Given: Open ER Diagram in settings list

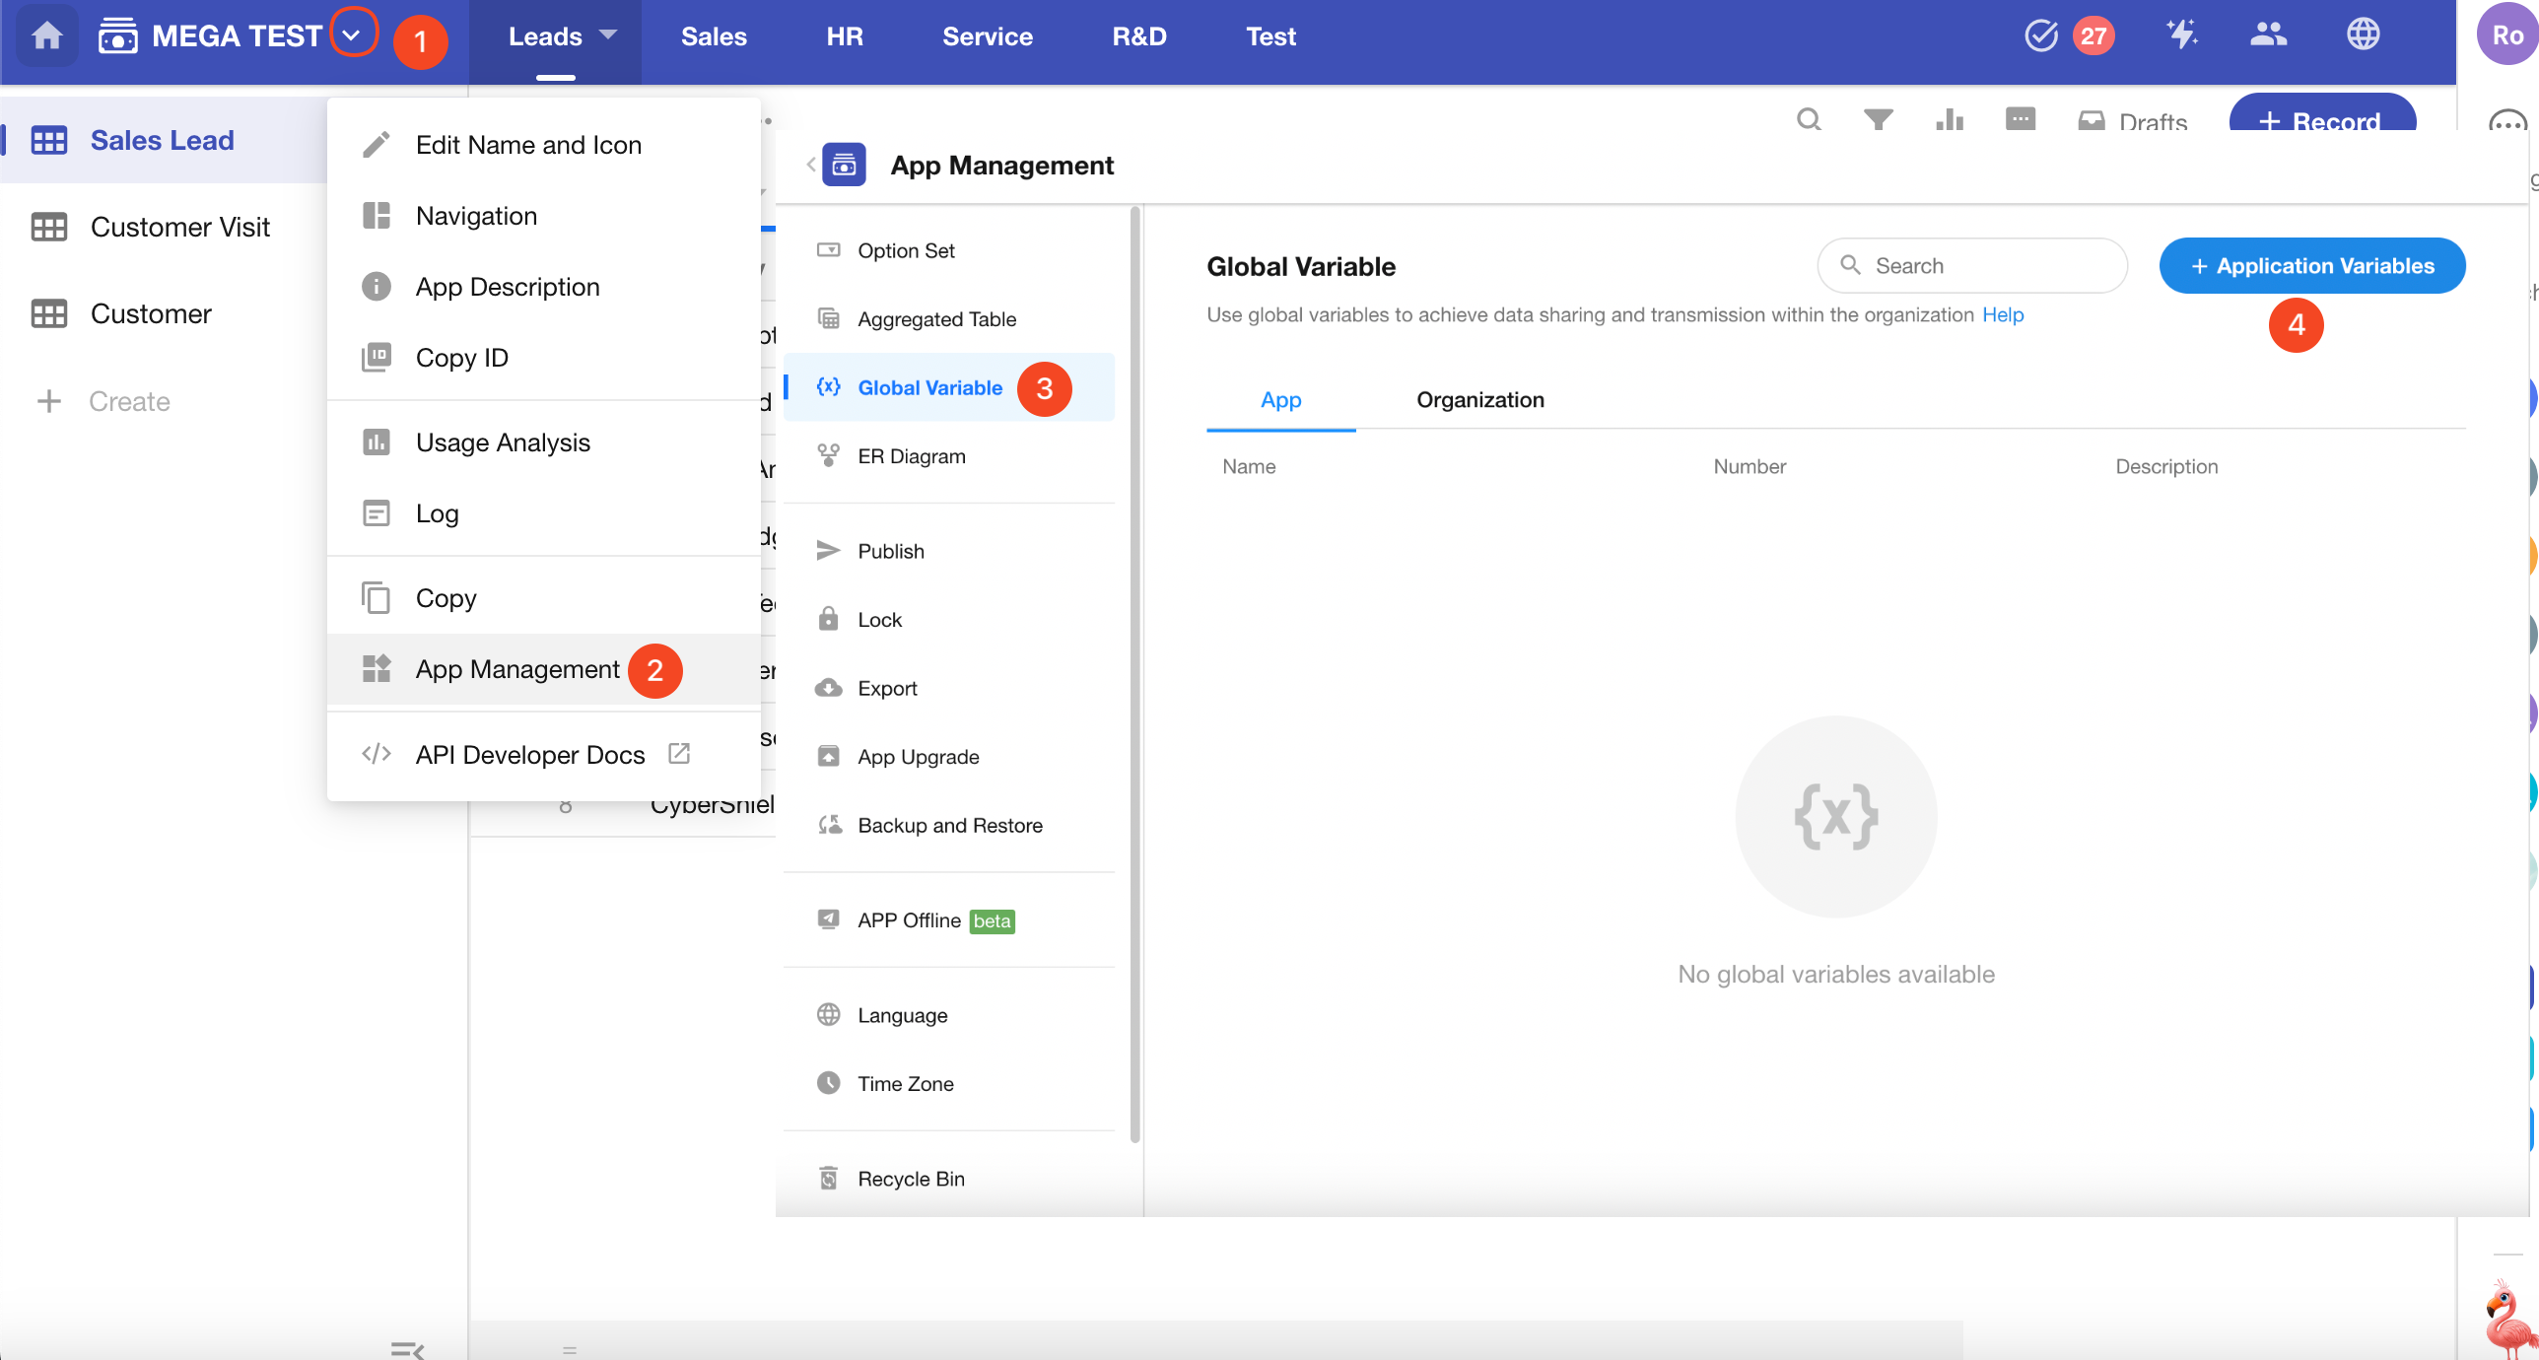Looking at the screenshot, I should [x=911, y=456].
